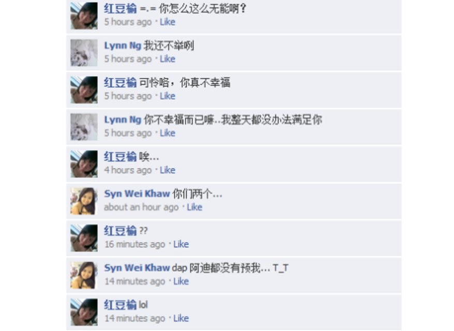Image resolution: width=454 pixels, height=331 pixels.
Task: Open Lynn Ng's profile from the 我还不举咧 comment
Action: pyautogui.click(x=123, y=46)
